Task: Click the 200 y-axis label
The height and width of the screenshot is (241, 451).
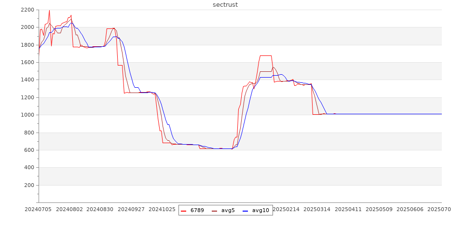Action: 29,185
